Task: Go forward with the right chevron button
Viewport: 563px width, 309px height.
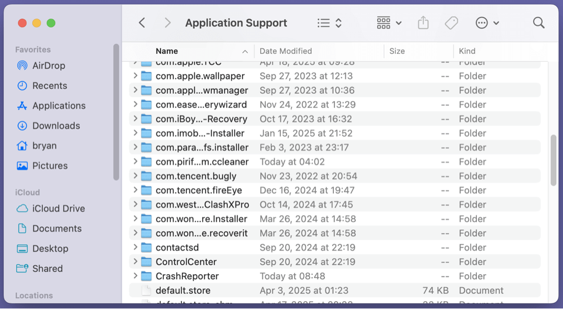Action: [x=167, y=23]
